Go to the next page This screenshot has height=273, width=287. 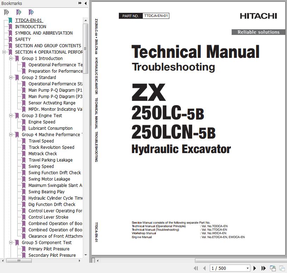(x=255, y=268)
